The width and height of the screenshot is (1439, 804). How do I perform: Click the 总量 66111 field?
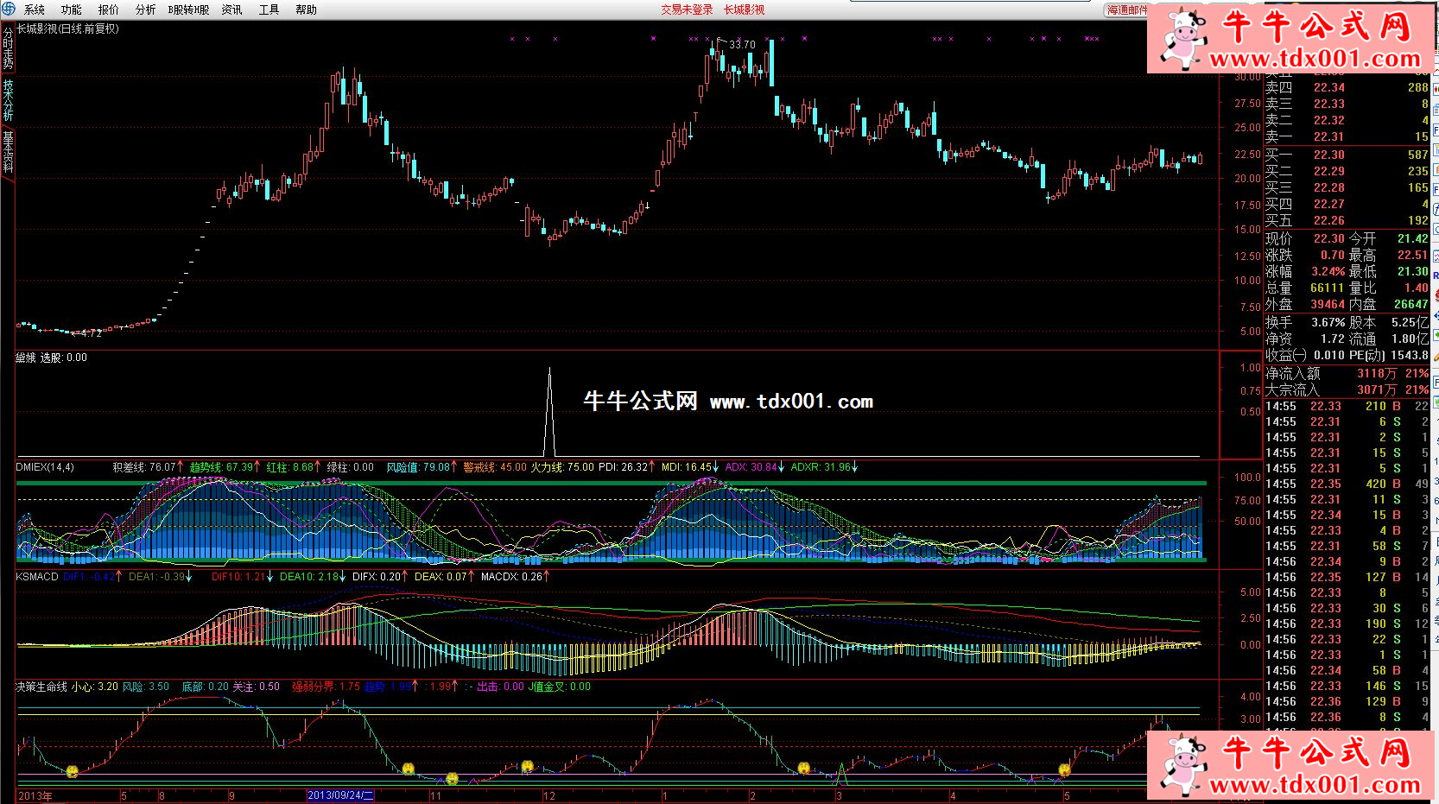click(x=1305, y=288)
